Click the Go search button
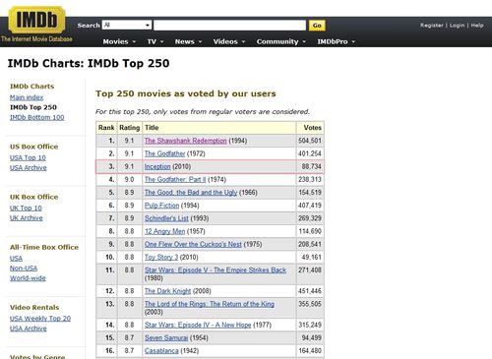Viewport: 492px width, 359px height. [317, 26]
